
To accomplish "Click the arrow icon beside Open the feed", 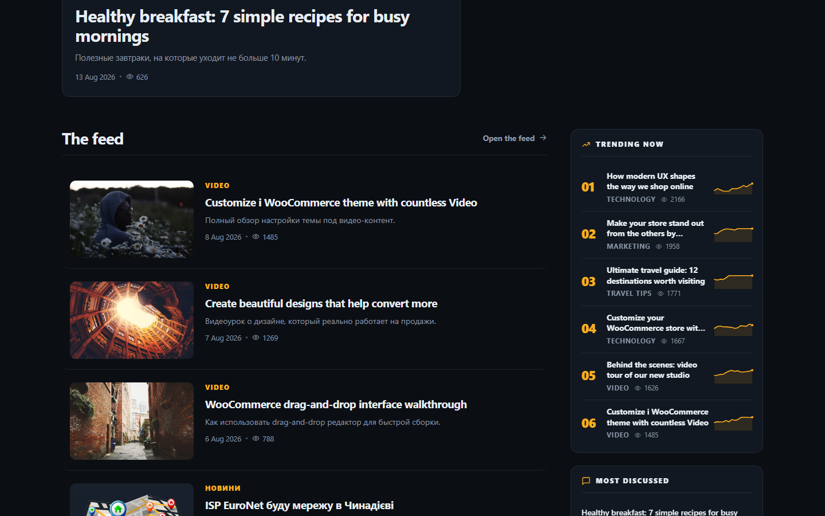I will 543,138.
